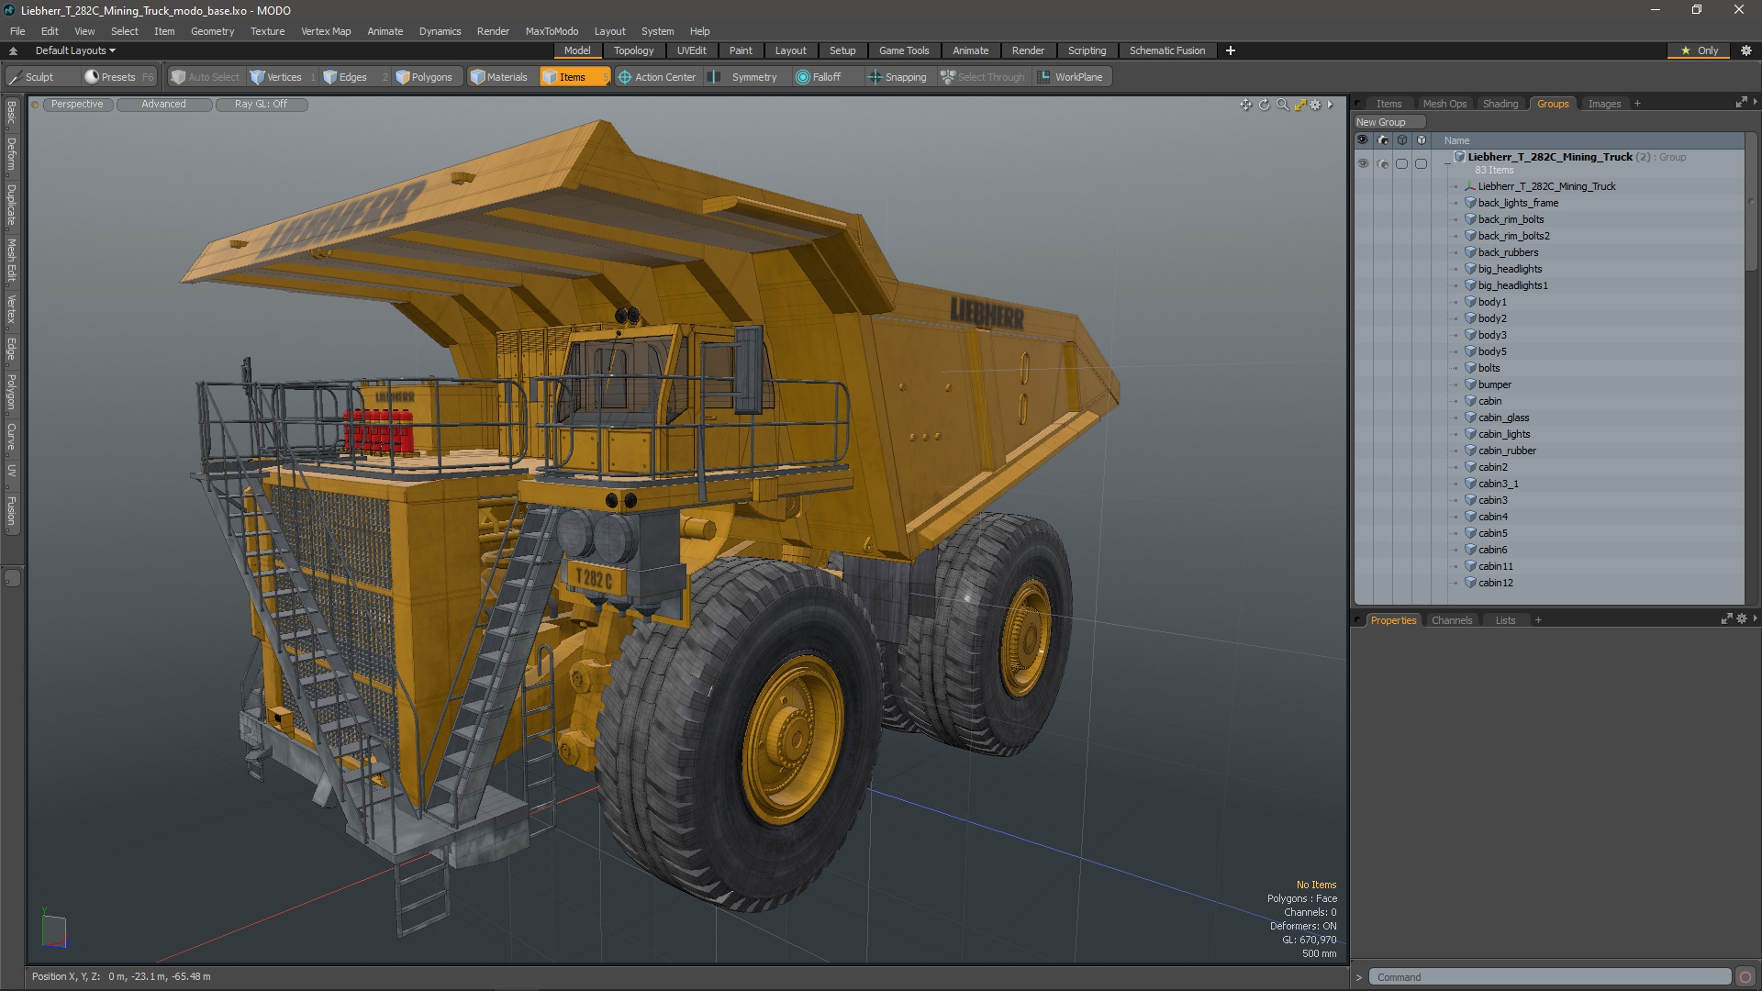Click the viewport maximize arrow icon
The height and width of the screenshot is (991, 1762).
click(1299, 105)
